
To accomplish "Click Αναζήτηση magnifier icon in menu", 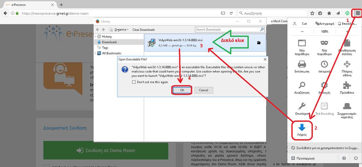I will (302, 85).
